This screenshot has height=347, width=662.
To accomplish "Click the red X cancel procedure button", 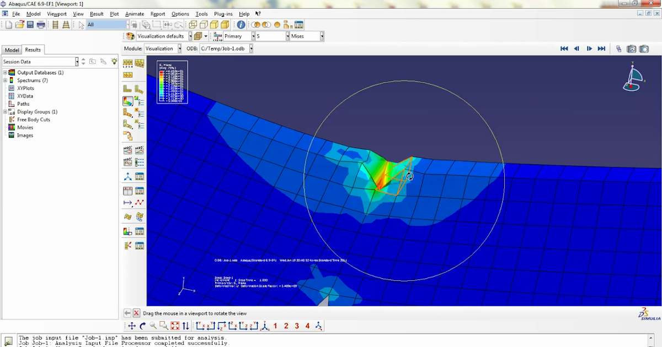I will pos(136,313).
